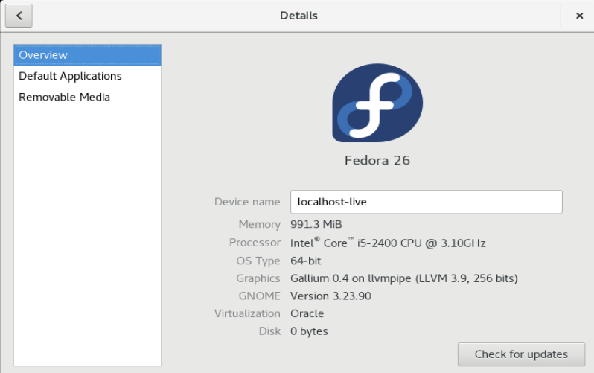Click the Details window title
The image size is (594, 373).
coord(298,16)
